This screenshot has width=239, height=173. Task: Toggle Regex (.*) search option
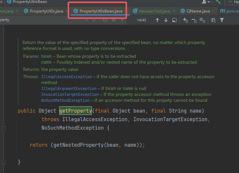coord(122,20)
